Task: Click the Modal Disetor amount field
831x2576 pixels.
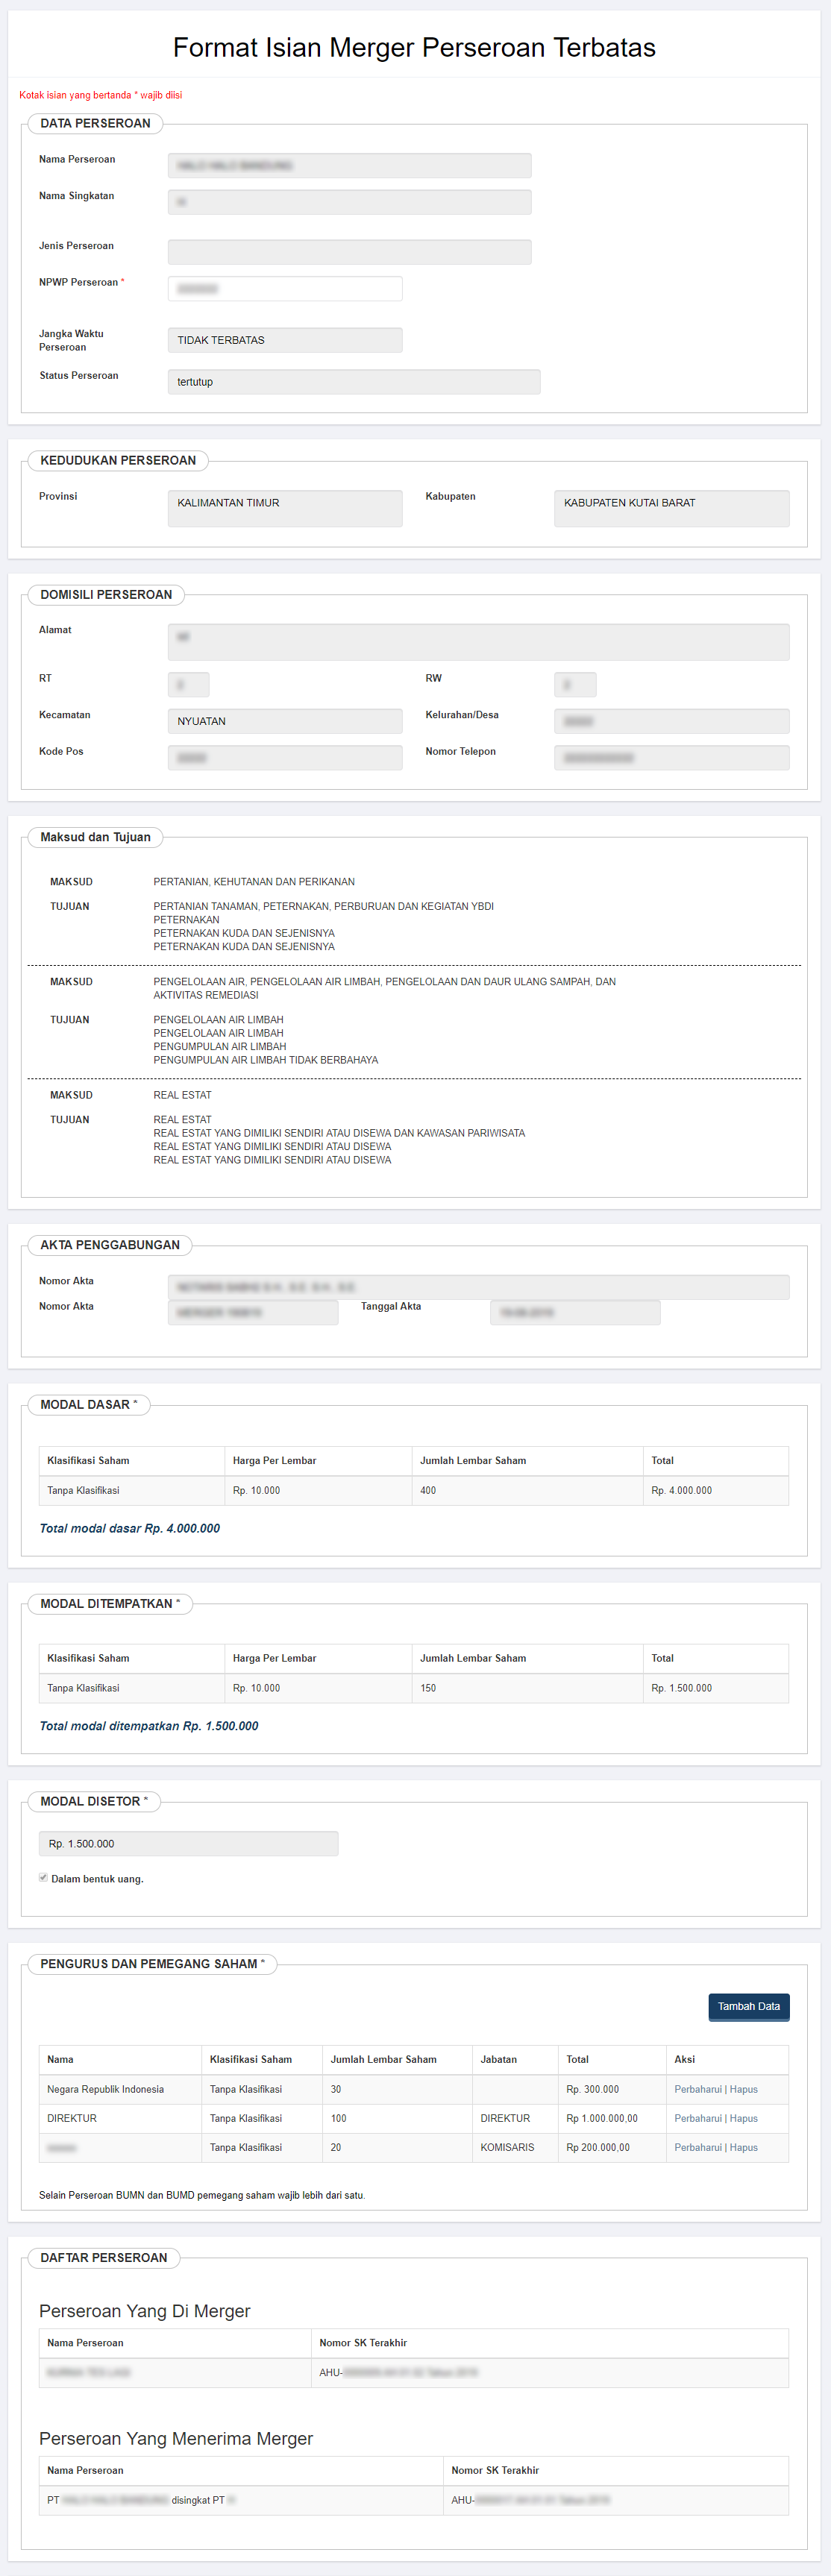Action: click(188, 1843)
